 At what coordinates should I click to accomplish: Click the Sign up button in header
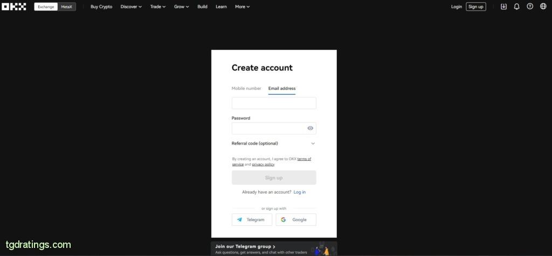(x=475, y=6)
